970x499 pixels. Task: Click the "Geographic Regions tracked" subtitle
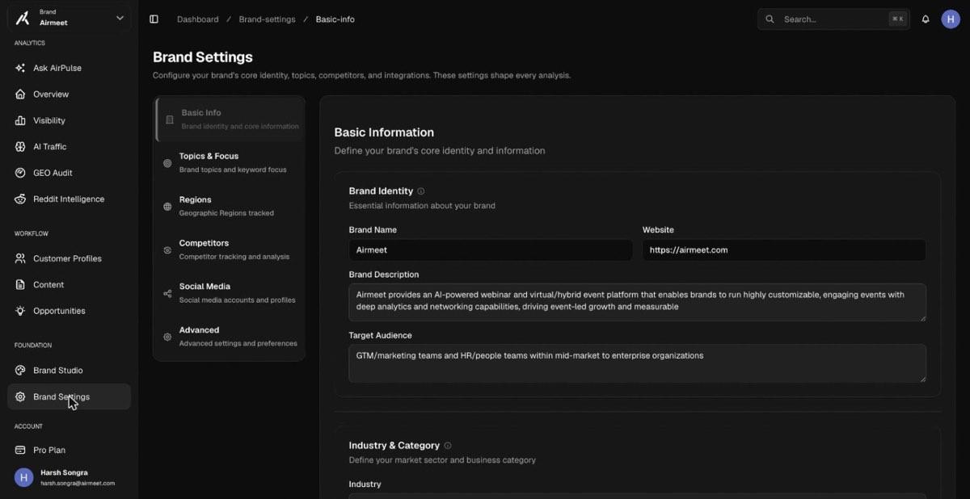[x=226, y=213]
